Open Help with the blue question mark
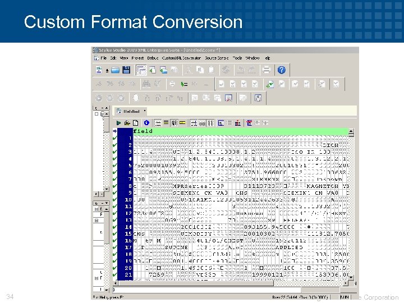 (281, 70)
